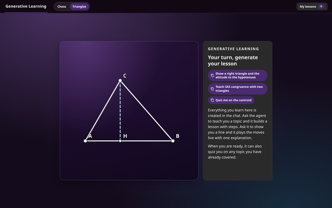
Task: Click vertex point A of the triangle
Action: [85, 141]
